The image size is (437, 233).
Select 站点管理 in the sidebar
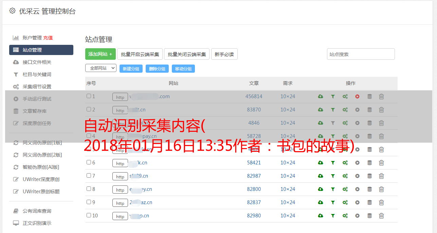point(41,50)
